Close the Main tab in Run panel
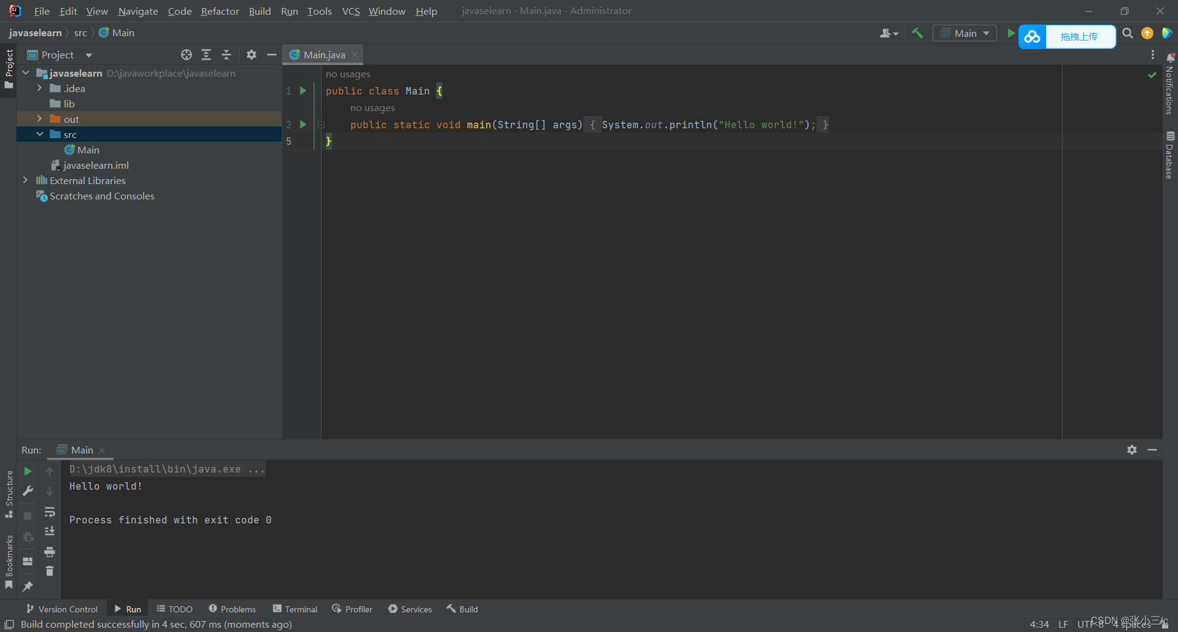1178x632 pixels. [102, 450]
